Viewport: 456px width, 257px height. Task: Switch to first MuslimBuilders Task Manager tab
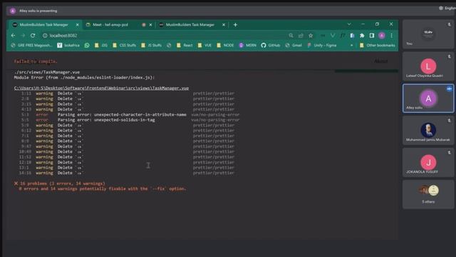coord(43,25)
